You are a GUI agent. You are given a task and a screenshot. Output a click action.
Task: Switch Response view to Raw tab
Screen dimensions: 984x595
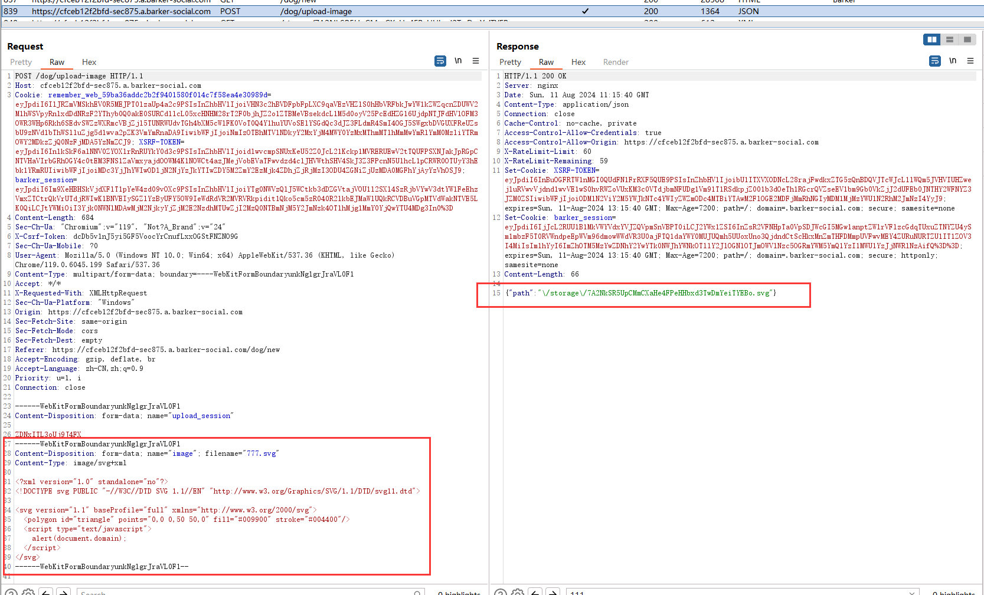pyautogui.click(x=547, y=62)
